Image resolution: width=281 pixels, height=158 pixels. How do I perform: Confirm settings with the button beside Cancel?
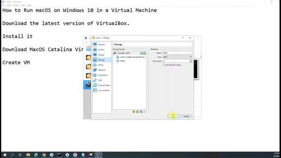point(173,116)
